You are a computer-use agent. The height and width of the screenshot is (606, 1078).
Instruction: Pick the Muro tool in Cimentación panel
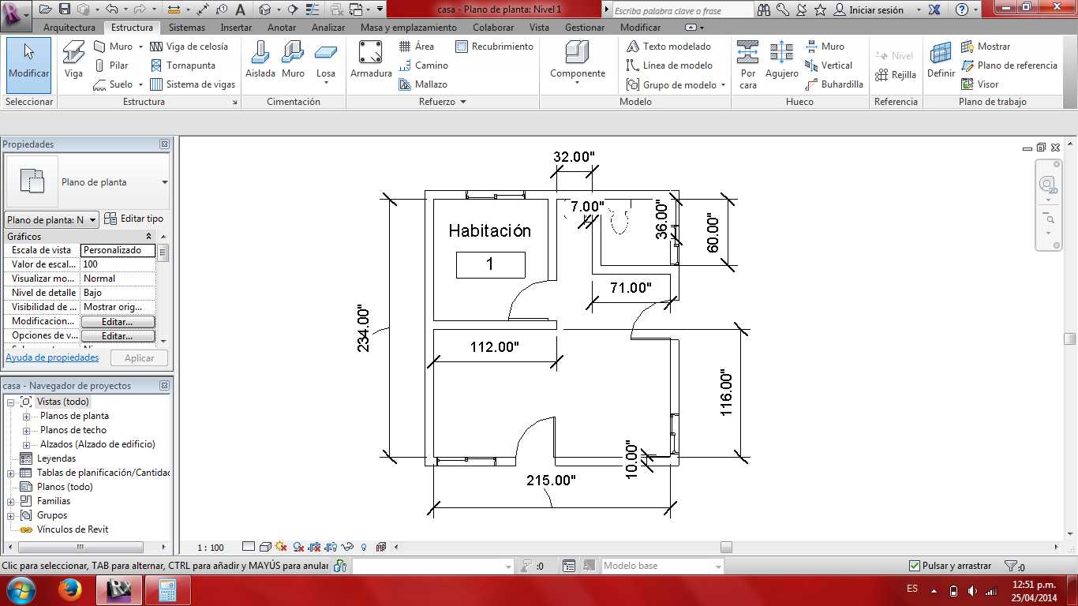click(x=293, y=60)
